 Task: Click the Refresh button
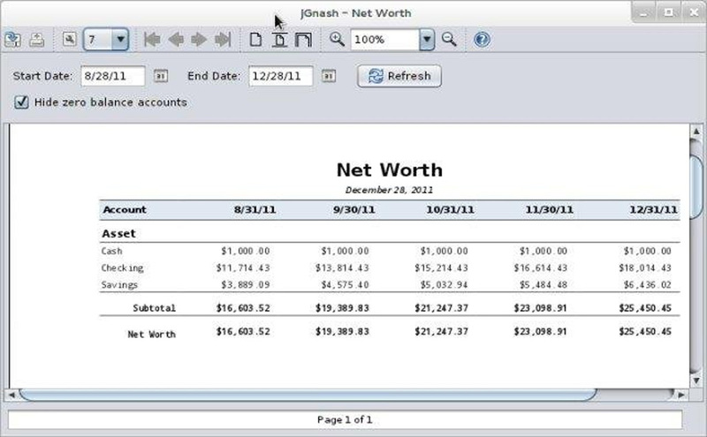pos(399,76)
